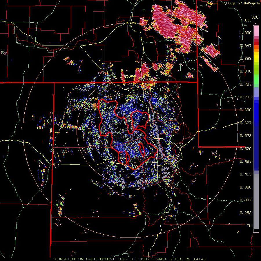Select the 0.307 legend value
The height and width of the screenshot is (261, 261).
246,200
